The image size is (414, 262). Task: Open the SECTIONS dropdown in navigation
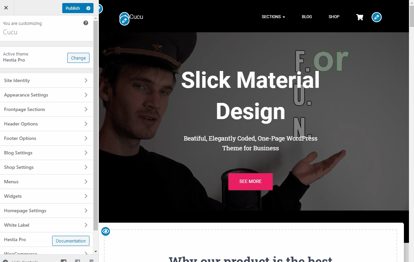pyautogui.click(x=273, y=17)
